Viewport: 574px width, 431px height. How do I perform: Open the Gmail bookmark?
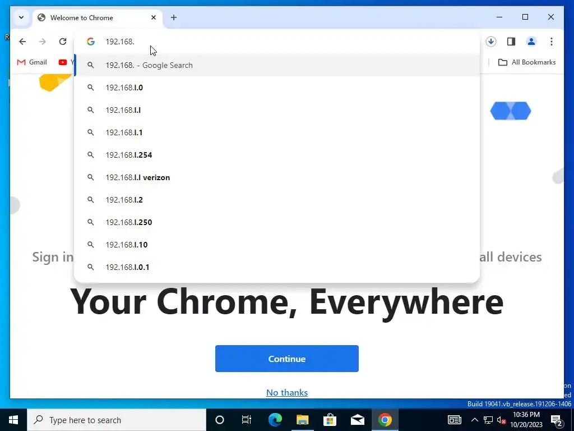pyautogui.click(x=32, y=62)
